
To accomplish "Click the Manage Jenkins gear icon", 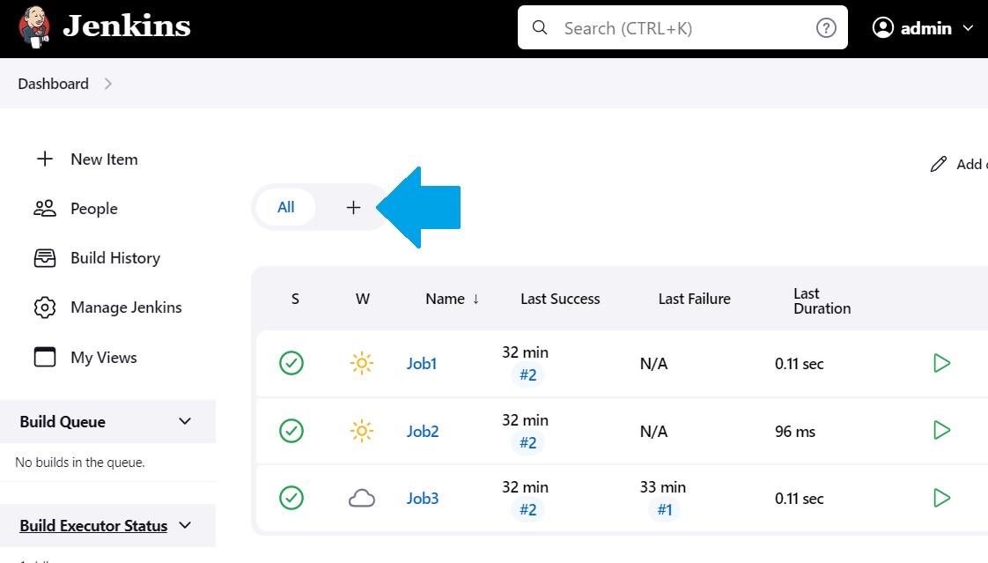I will 45,307.
